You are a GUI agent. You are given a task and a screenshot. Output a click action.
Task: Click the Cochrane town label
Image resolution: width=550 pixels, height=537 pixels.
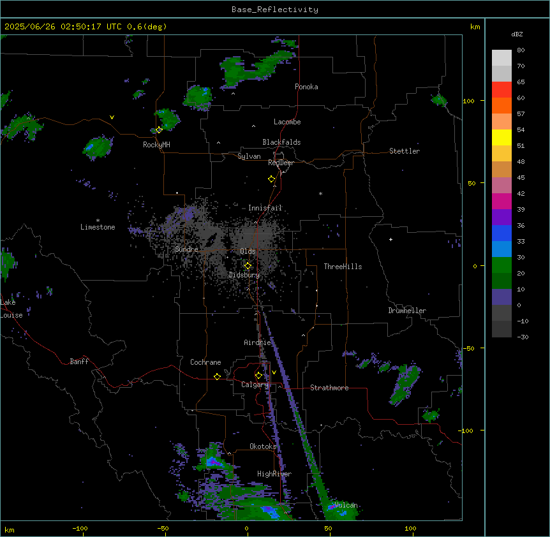[205, 362]
